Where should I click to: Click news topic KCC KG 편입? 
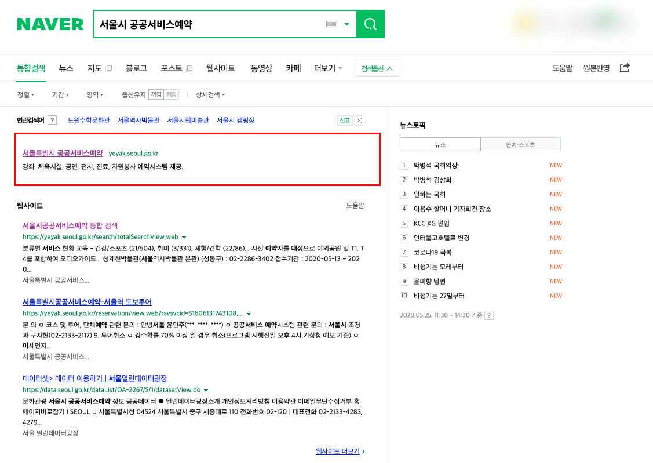432,224
